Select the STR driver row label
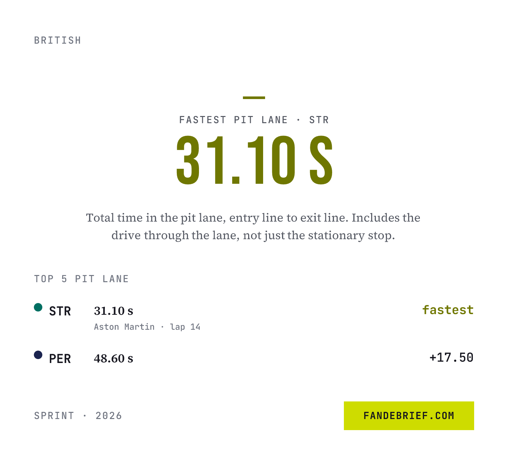Image resolution: width=508 pixels, height=464 pixels. 60,311
